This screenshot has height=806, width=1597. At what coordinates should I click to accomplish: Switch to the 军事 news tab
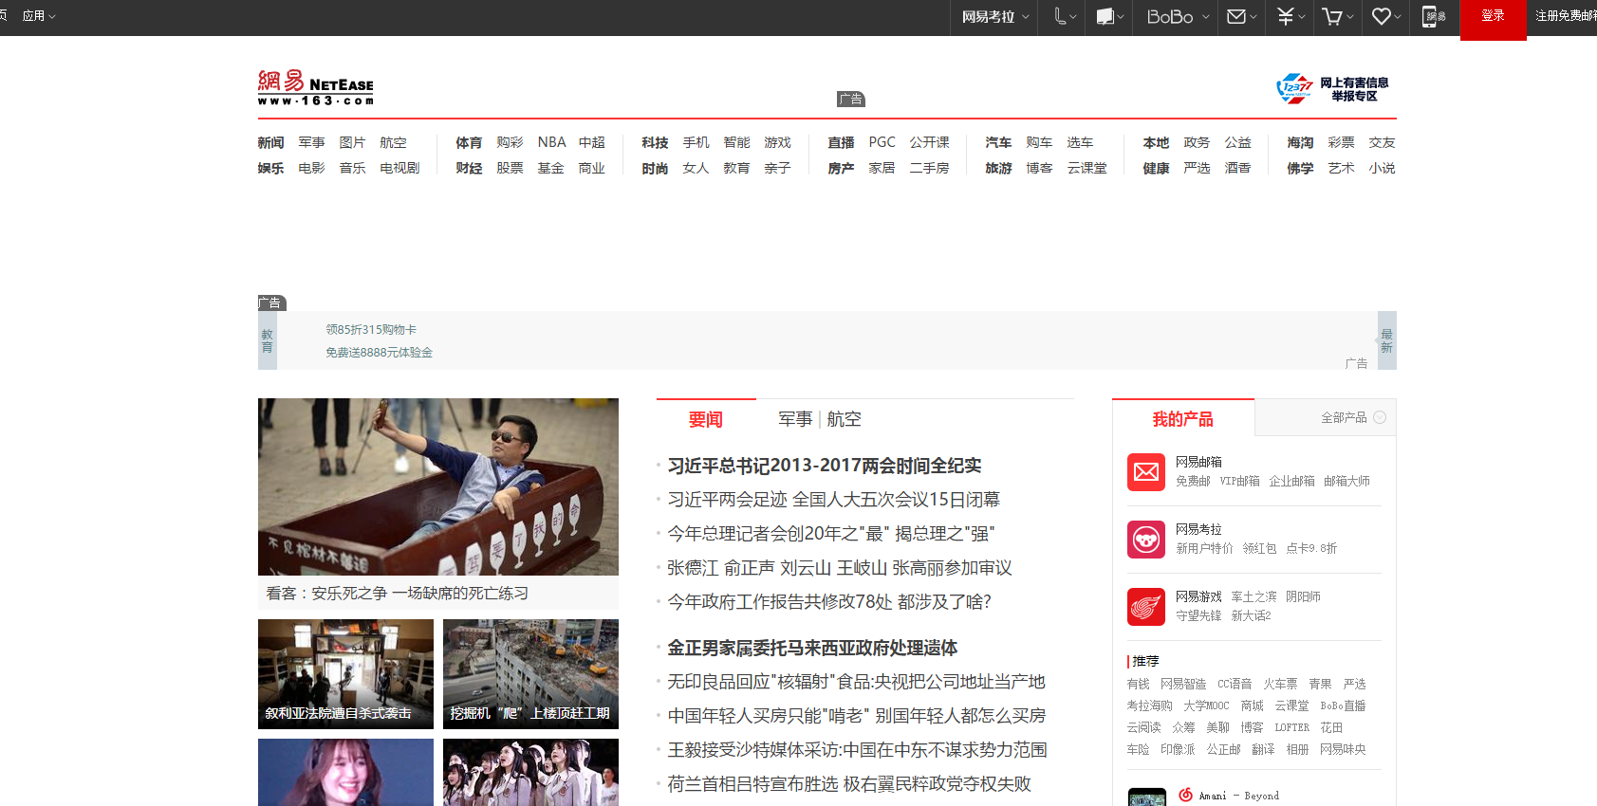click(795, 419)
